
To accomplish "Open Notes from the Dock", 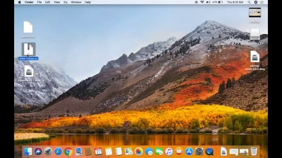I will (x=108, y=151).
